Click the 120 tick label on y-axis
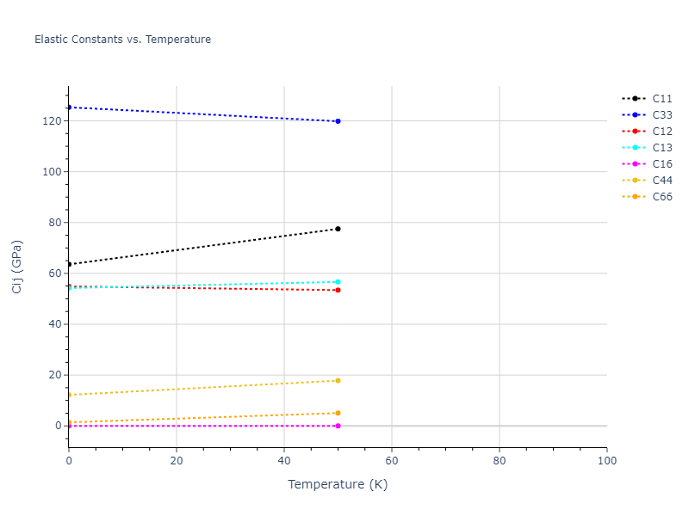 53,121
